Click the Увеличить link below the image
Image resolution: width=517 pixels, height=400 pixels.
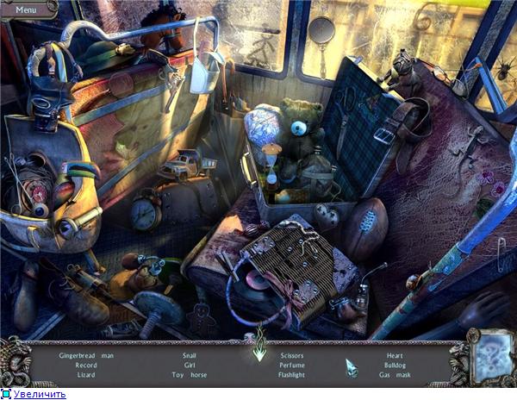pos(39,394)
